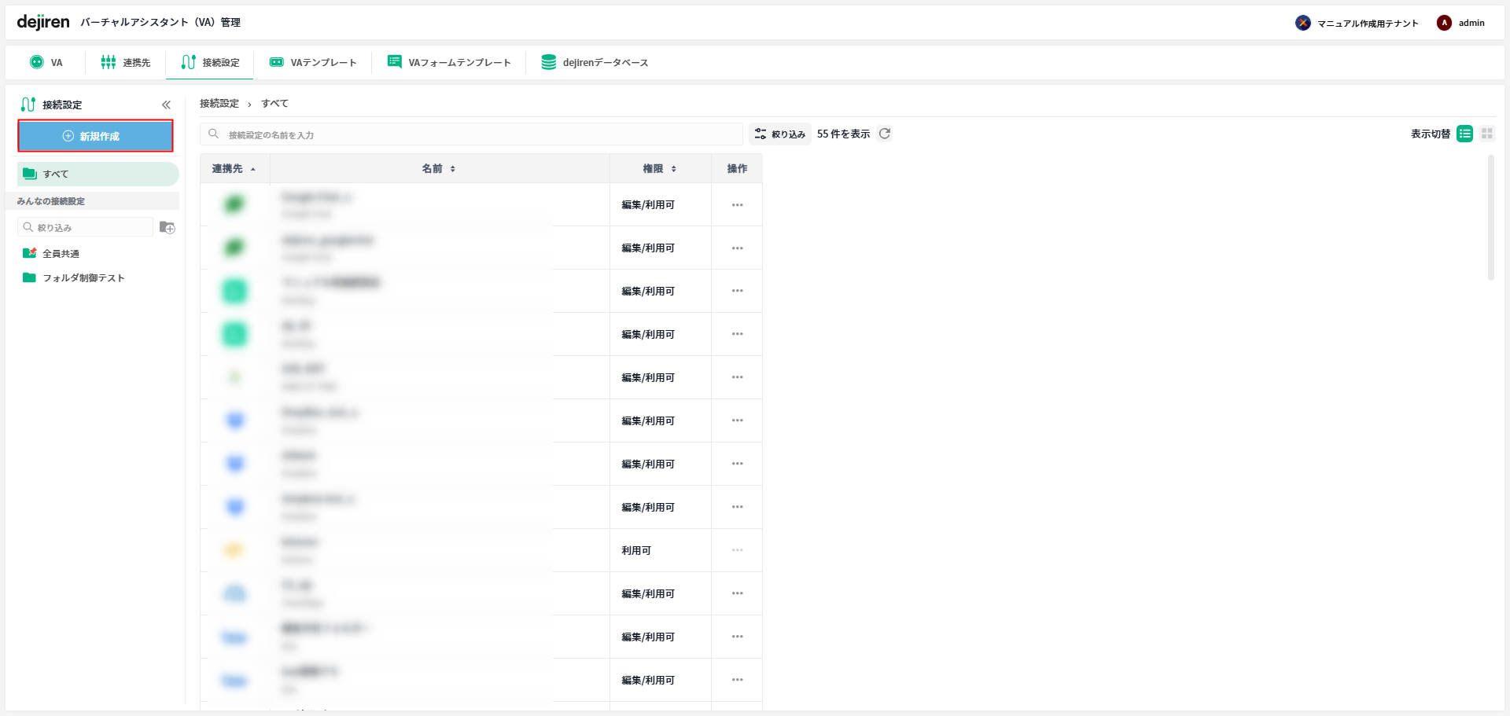The image size is (1510, 716).
Task: Click the refresh icon beside 55件を表示
Action: [885, 134]
